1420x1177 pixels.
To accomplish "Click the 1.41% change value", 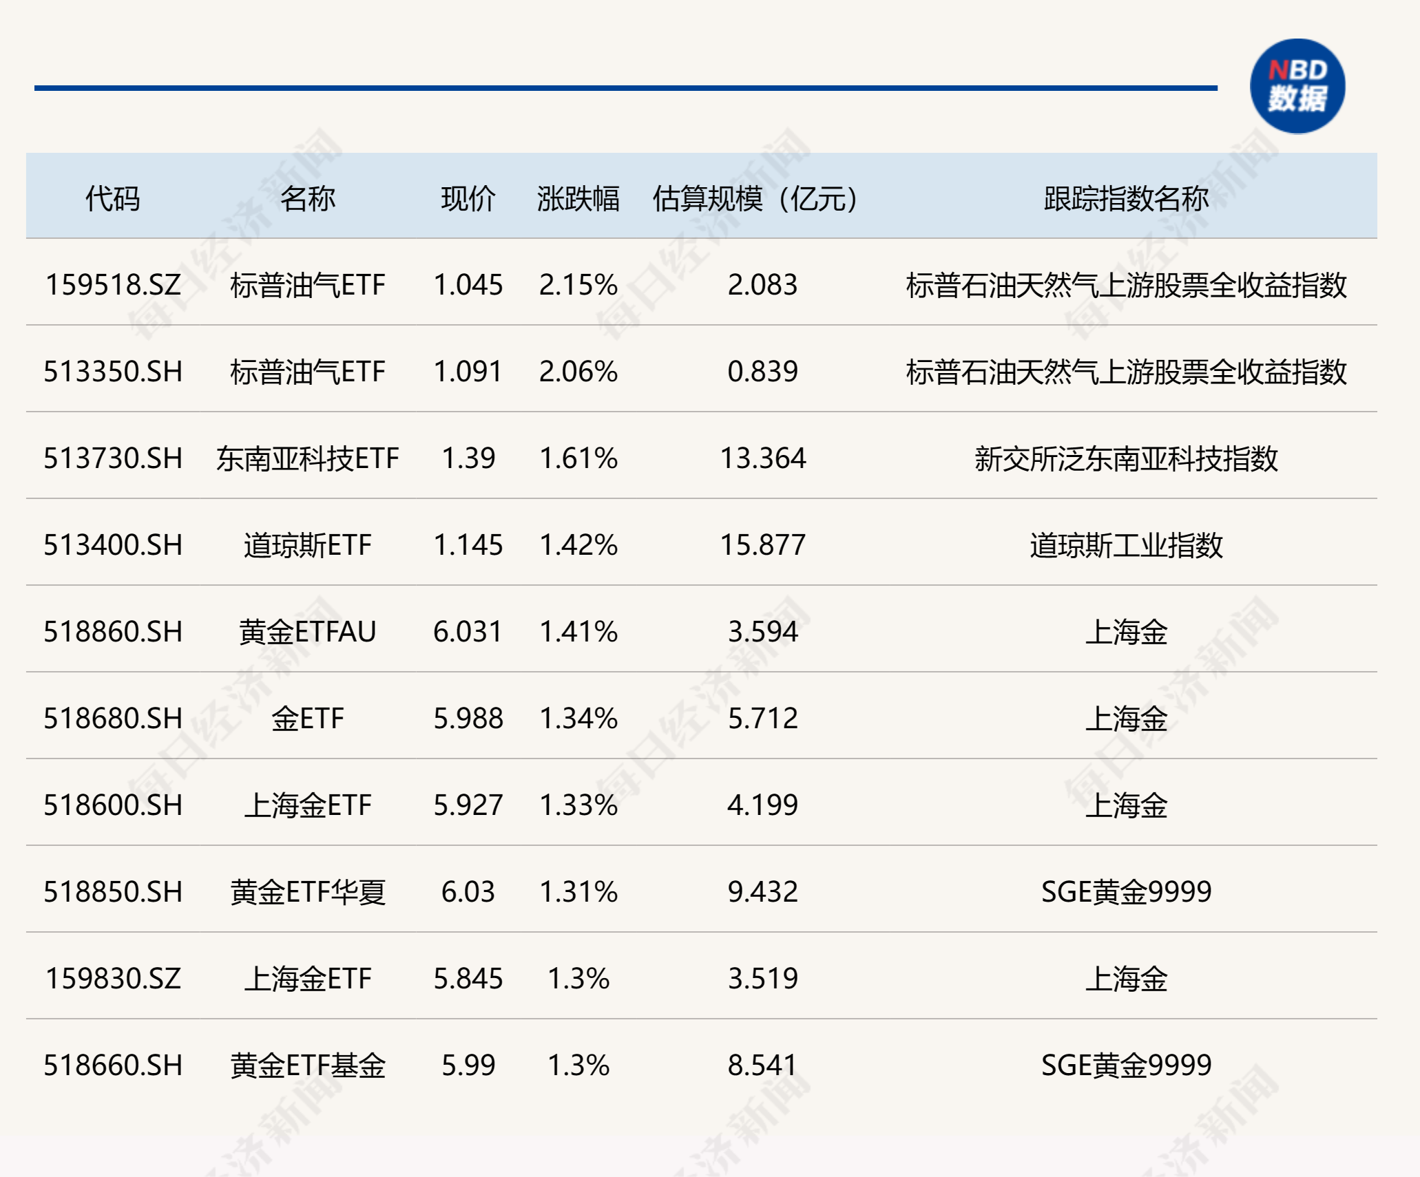I will click(578, 632).
